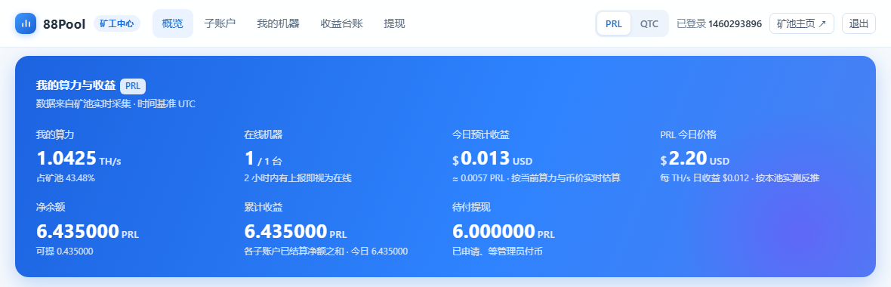Select the 提现 tab
The image size is (891, 287).
(394, 24)
